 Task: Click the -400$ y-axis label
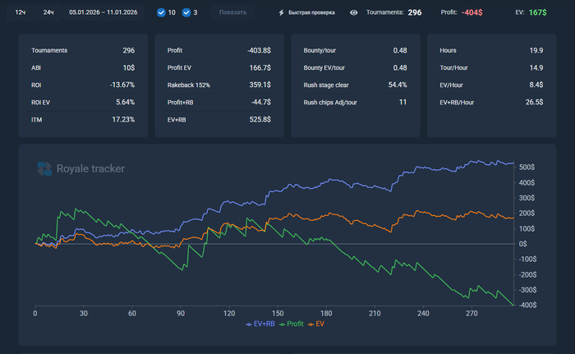pyautogui.click(x=527, y=306)
